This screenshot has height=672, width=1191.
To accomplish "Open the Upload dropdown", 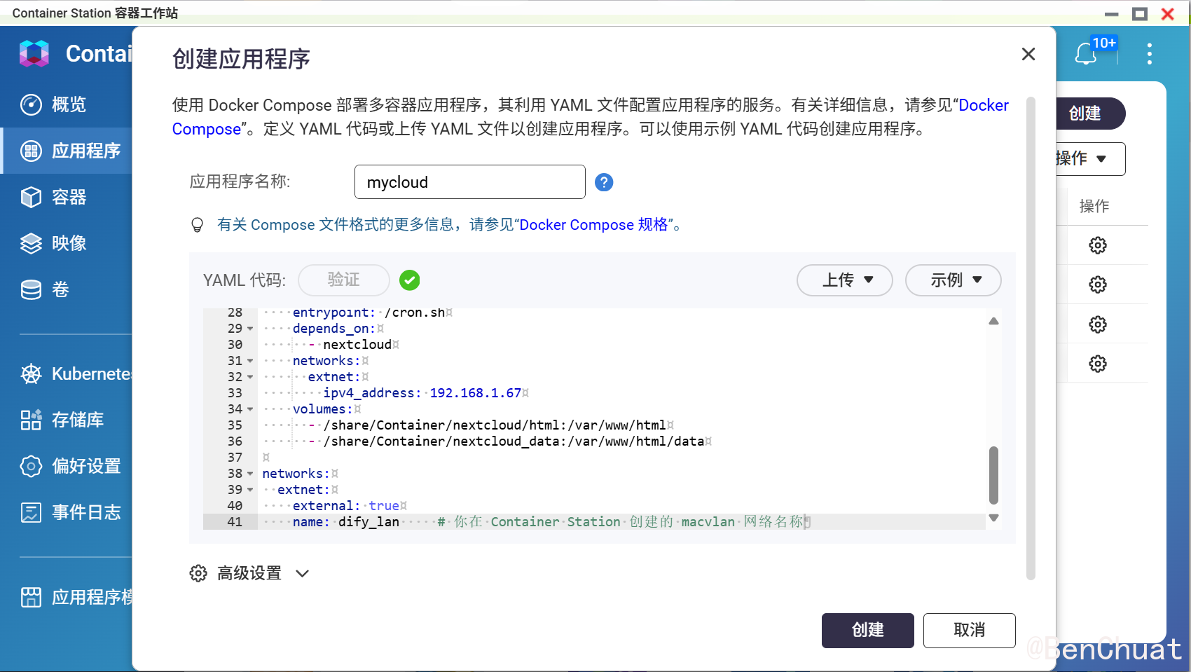I will [x=844, y=280].
